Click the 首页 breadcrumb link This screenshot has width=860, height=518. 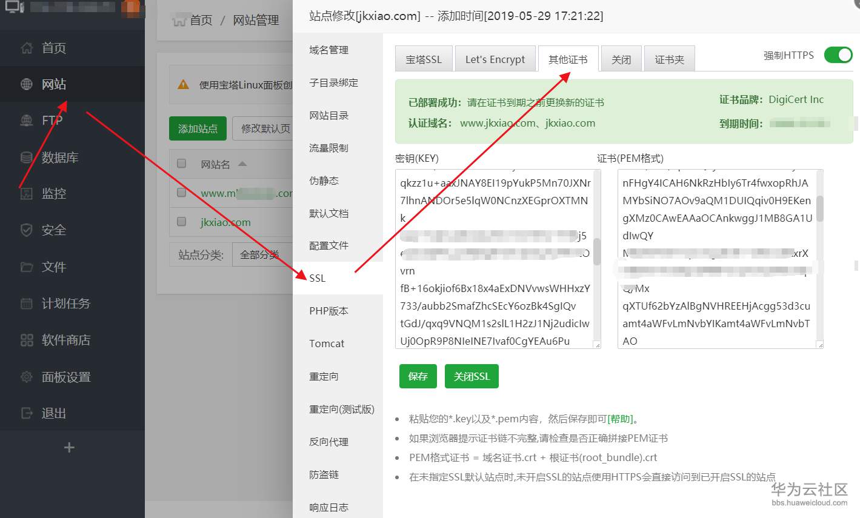click(201, 20)
